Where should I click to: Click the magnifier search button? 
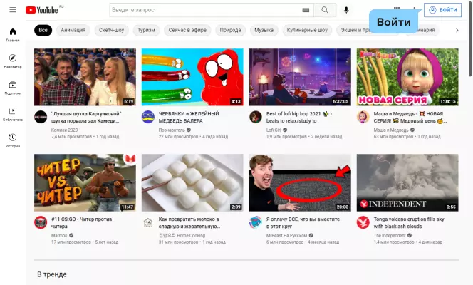325,10
